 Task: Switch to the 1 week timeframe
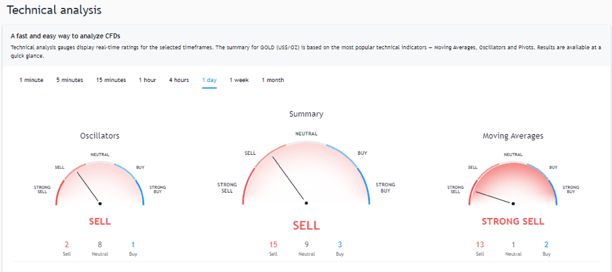(239, 80)
